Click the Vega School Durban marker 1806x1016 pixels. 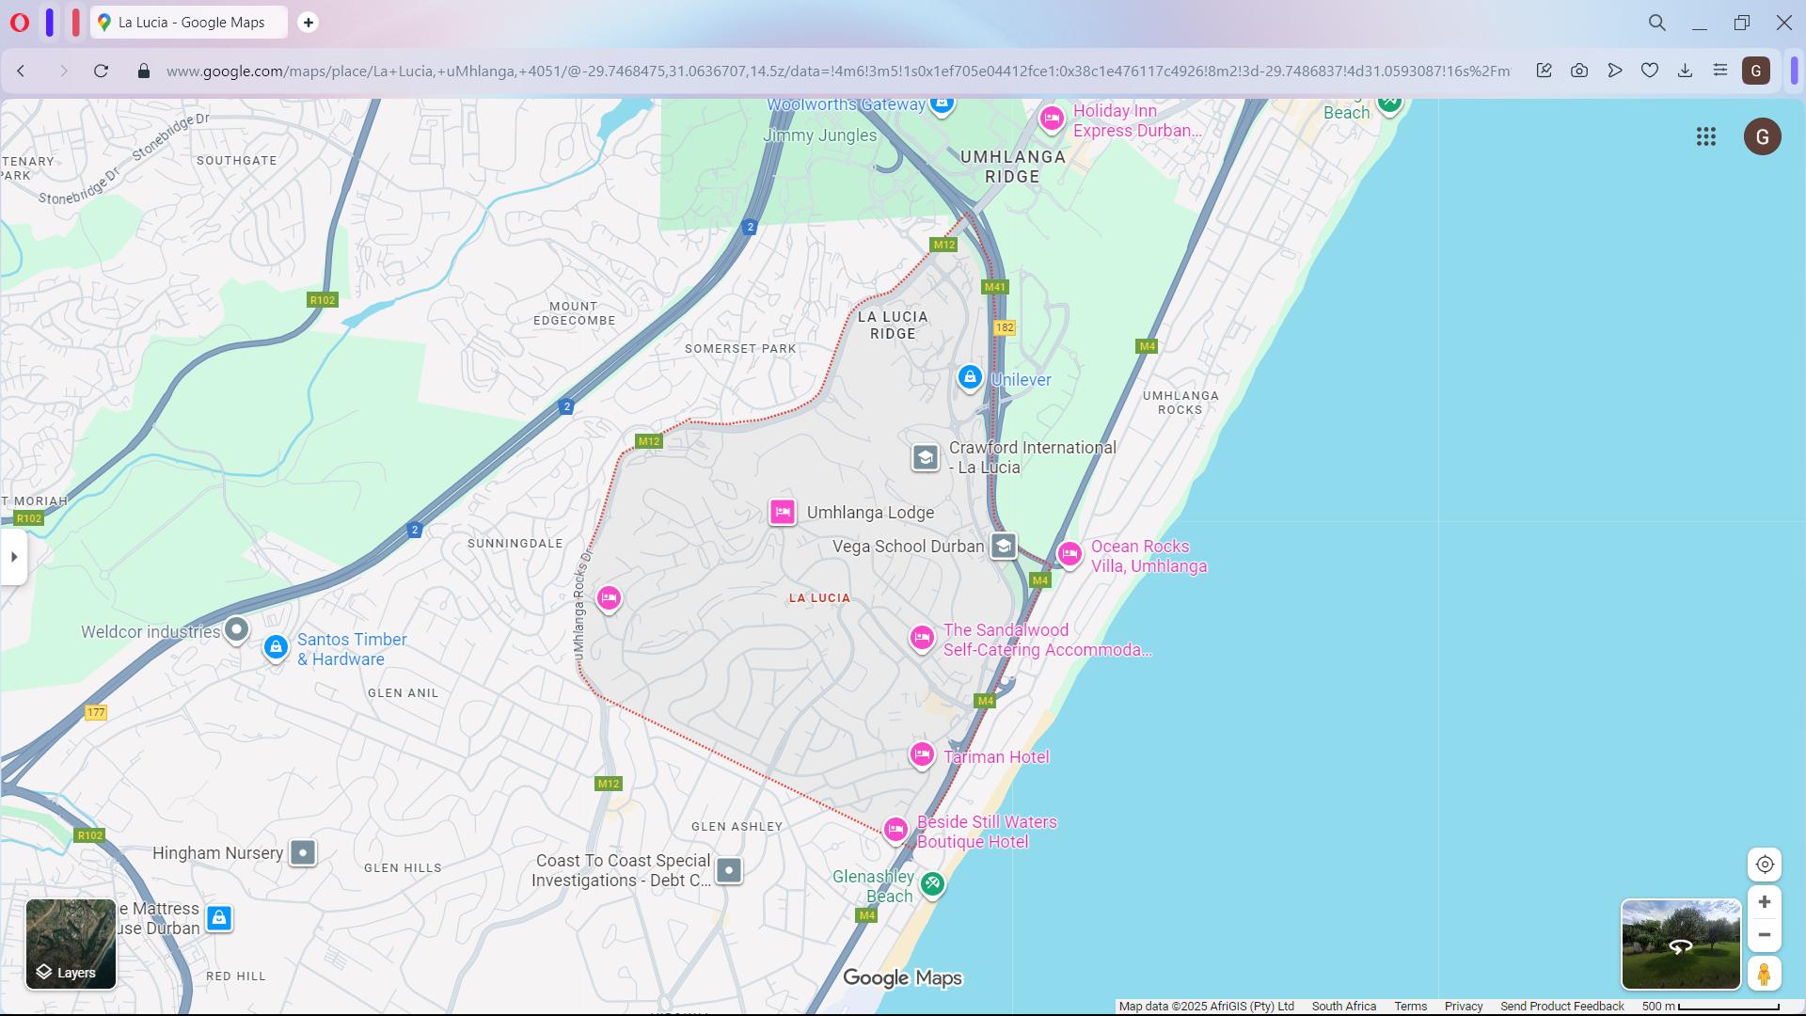pyautogui.click(x=1003, y=546)
